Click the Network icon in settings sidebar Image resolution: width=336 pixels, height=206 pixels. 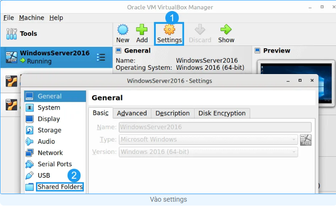click(x=29, y=153)
